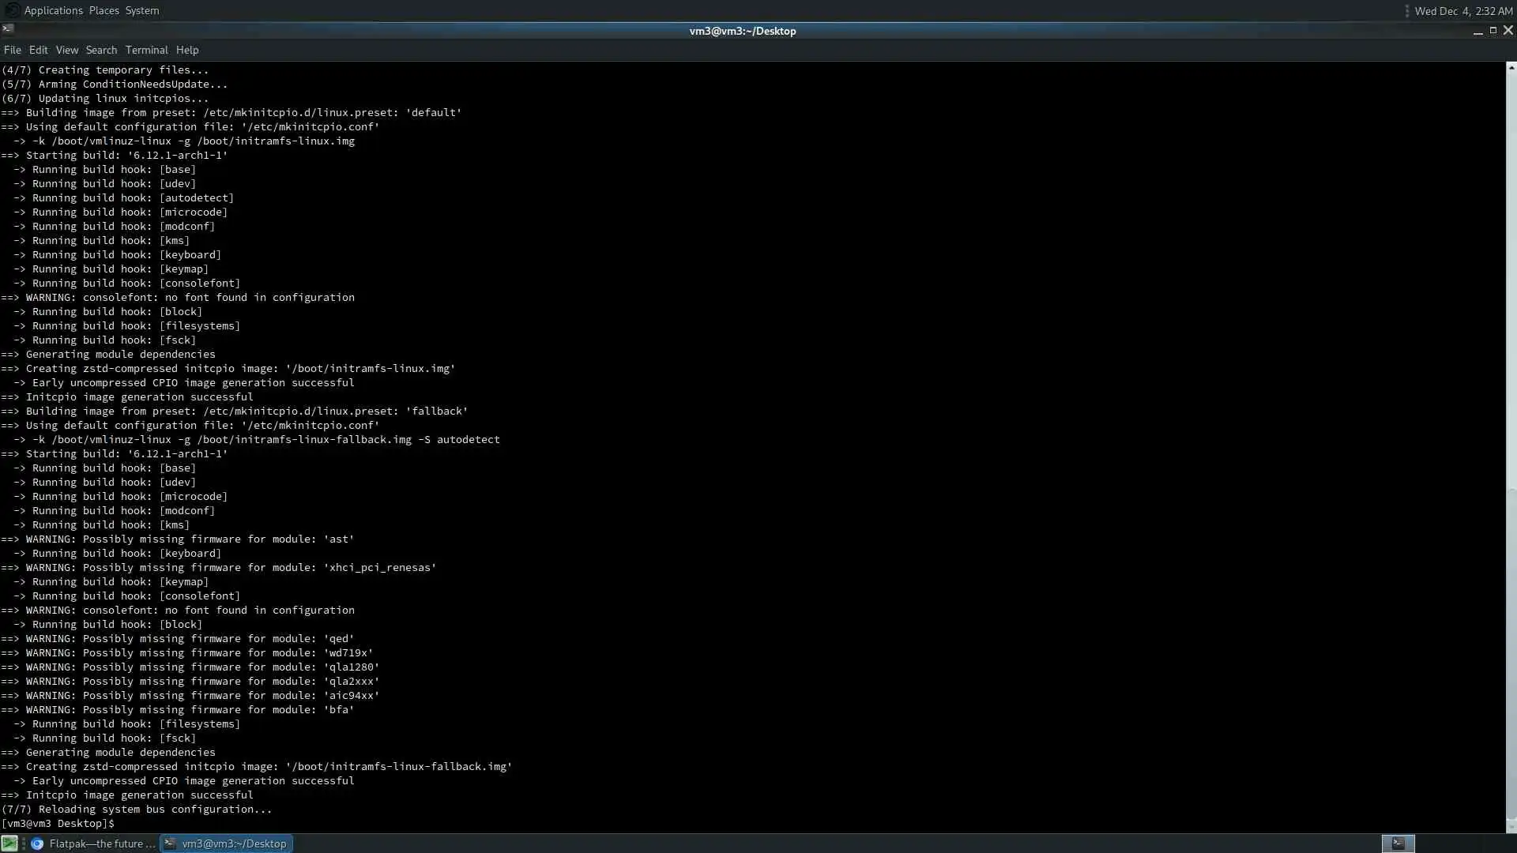The width and height of the screenshot is (1517, 853).
Task: Click the Show Desktop icon in the taskbar
Action: pos(9,844)
